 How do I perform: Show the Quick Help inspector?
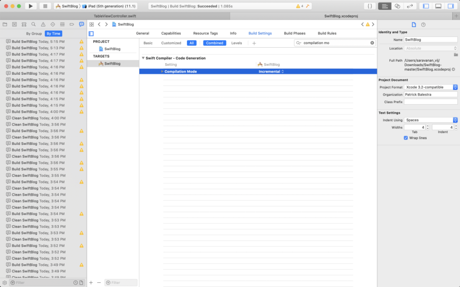[x=423, y=25]
